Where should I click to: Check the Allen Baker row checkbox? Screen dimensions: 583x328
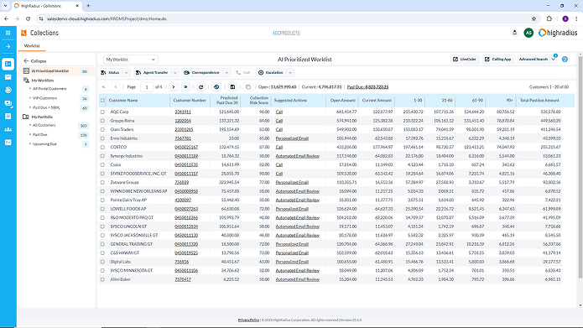pyautogui.click(x=102, y=279)
